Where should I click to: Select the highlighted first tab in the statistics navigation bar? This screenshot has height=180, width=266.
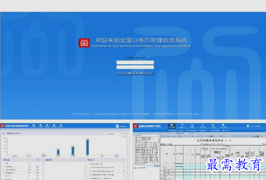pyautogui.click(x=172, y=126)
